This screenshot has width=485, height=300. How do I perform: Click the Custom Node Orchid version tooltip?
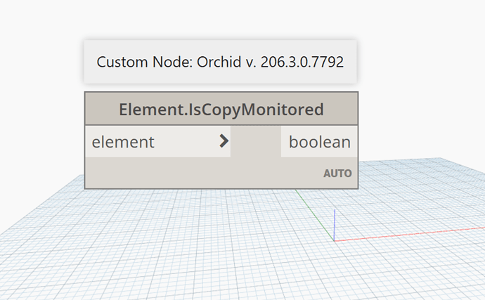[220, 62]
